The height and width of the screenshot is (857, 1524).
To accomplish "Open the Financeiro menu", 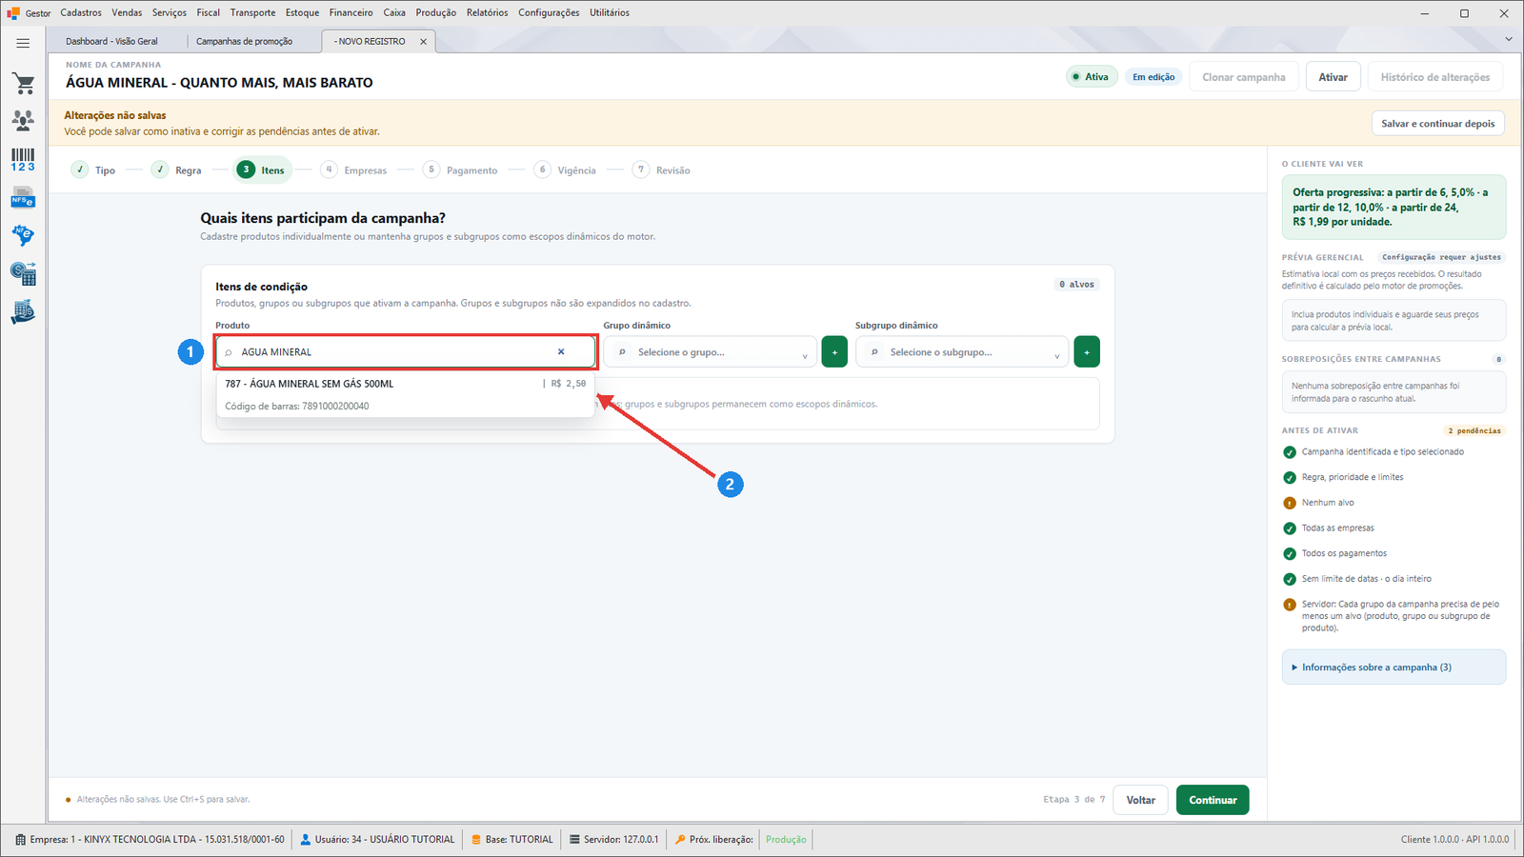I will 351,12.
